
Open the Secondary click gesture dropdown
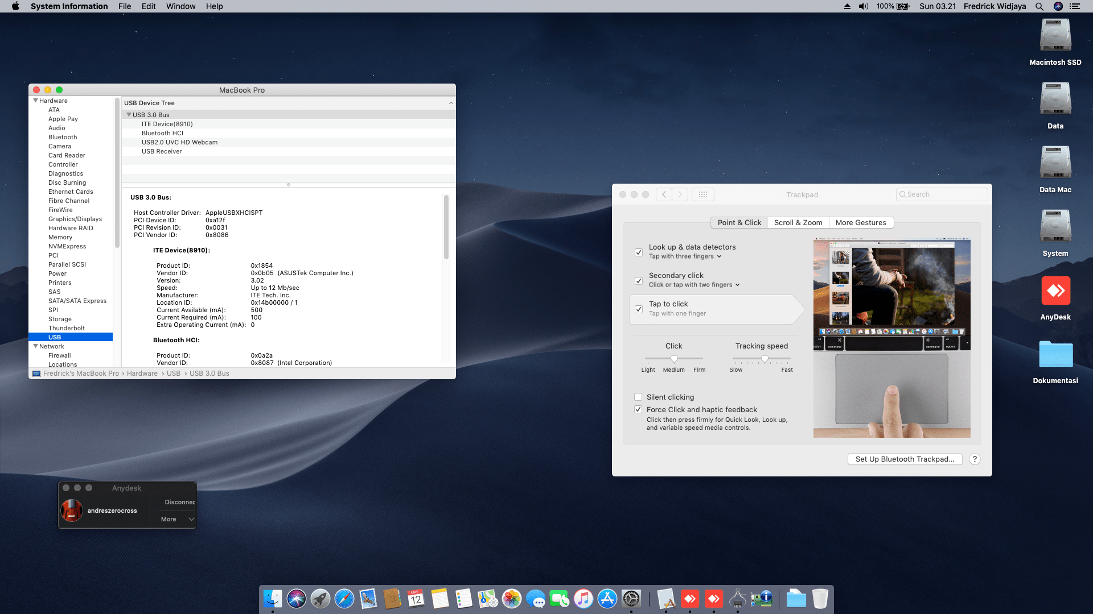(737, 285)
